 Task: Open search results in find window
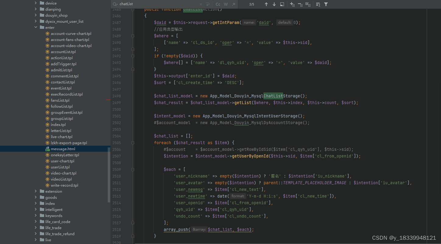click(282, 4)
